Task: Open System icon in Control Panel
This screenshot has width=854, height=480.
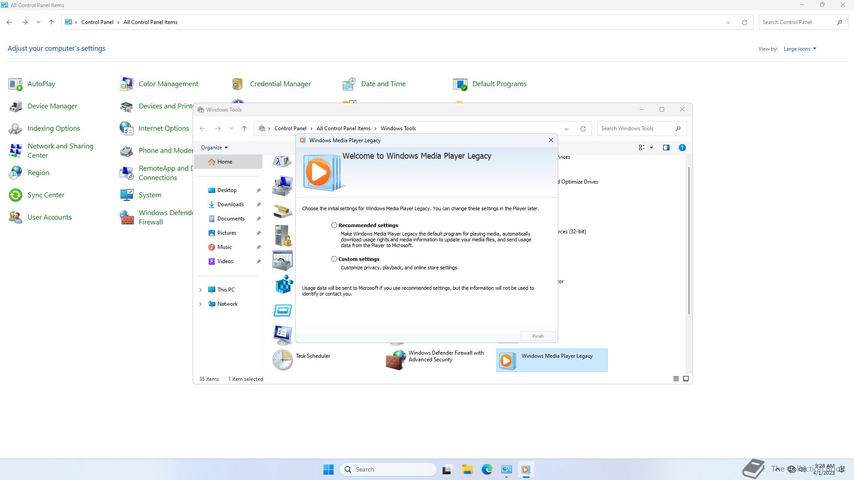Action: [127, 195]
